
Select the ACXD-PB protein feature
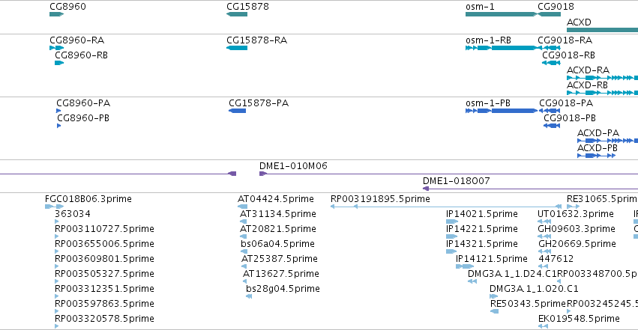tap(597, 156)
